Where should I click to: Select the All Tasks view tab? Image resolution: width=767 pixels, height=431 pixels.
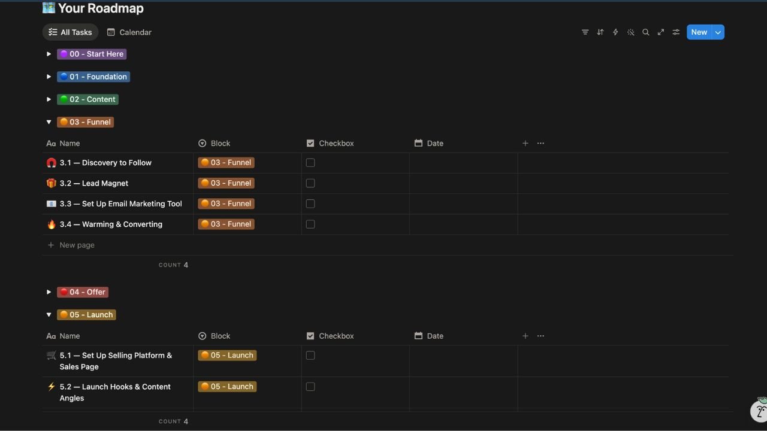pyautogui.click(x=70, y=32)
